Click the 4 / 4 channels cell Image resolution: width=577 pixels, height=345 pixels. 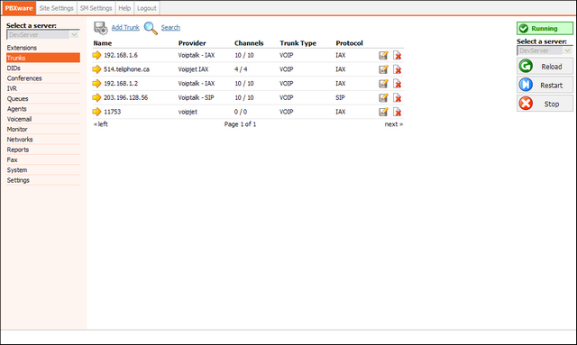[241, 69]
